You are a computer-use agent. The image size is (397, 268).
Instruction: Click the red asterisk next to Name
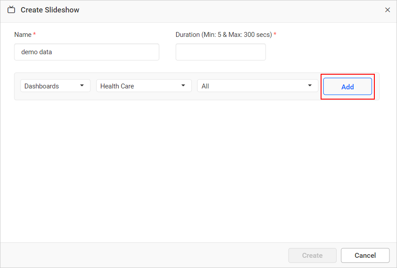point(34,34)
